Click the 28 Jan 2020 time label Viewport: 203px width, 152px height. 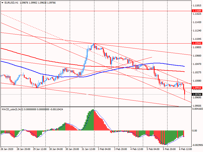[x=7, y=149]
